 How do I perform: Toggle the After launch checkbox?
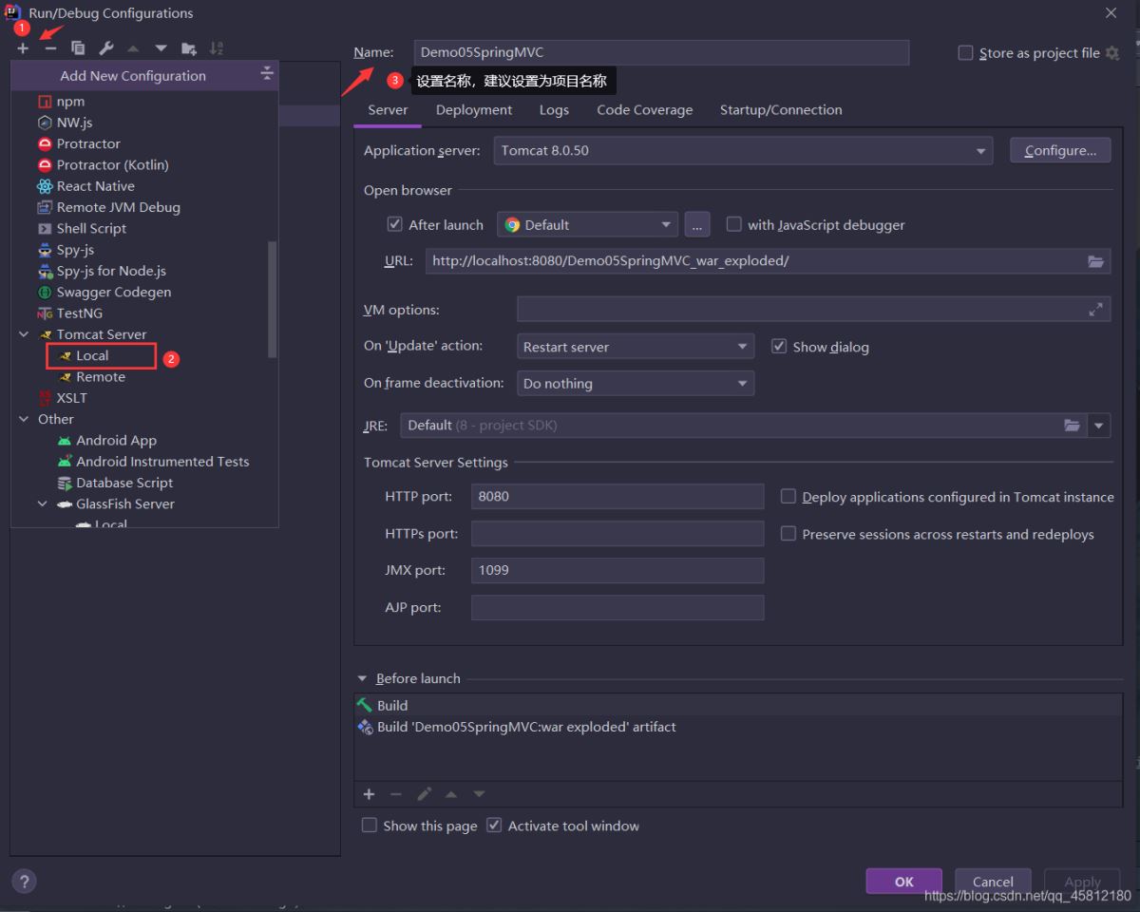click(395, 225)
